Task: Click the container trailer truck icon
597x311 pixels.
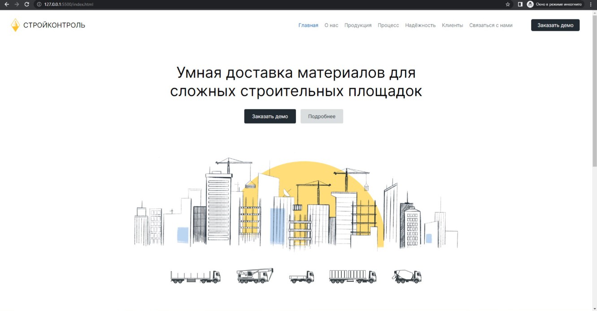Action: pyautogui.click(x=353, y=276)
